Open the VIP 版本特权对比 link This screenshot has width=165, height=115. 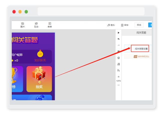pyautogui.click(x=141, y=56)
